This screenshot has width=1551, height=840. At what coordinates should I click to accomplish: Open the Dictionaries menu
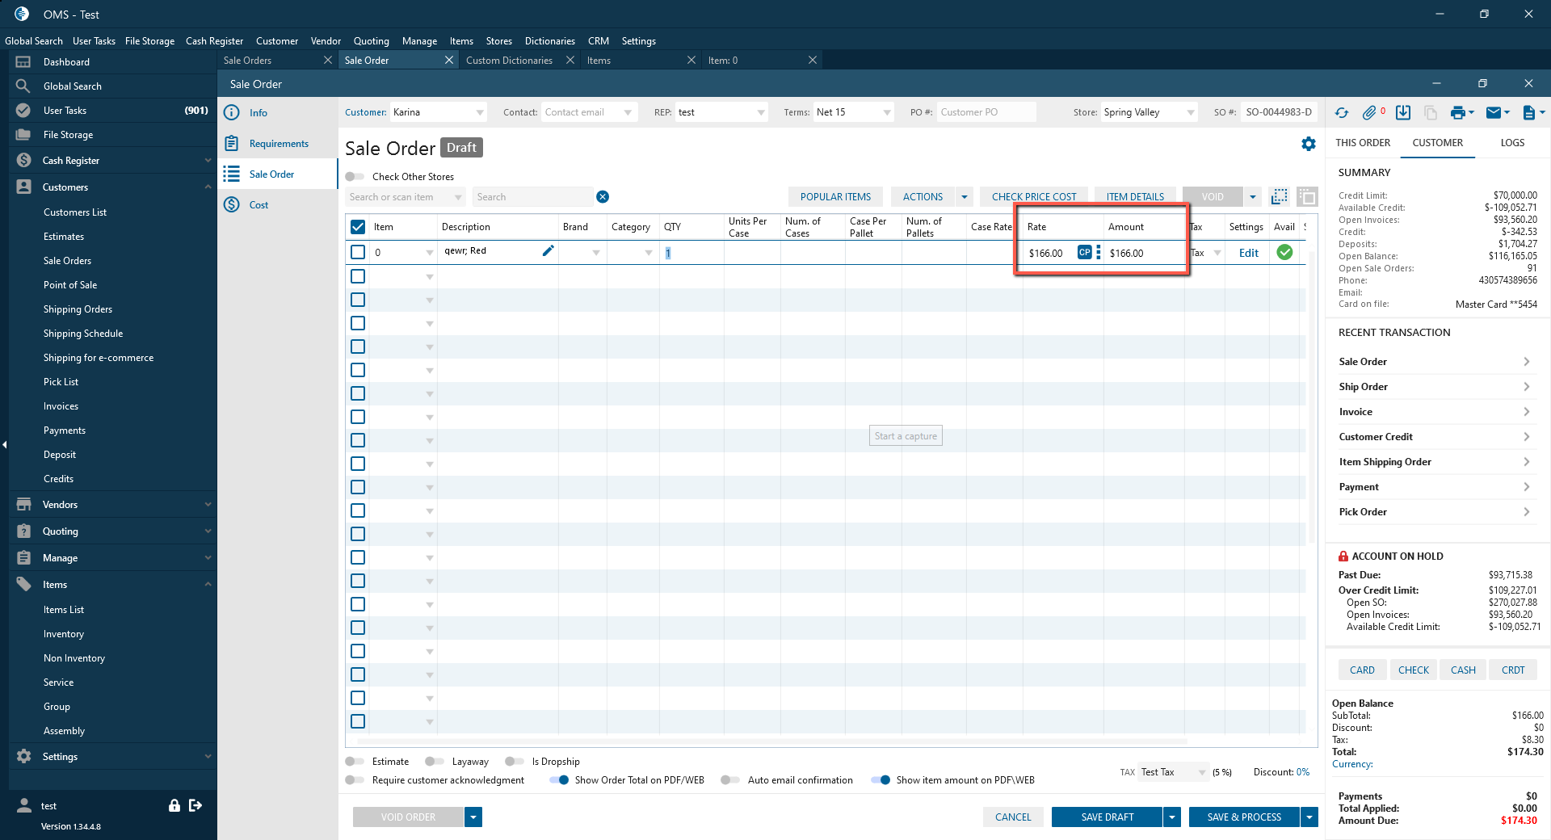click(549, 41)
